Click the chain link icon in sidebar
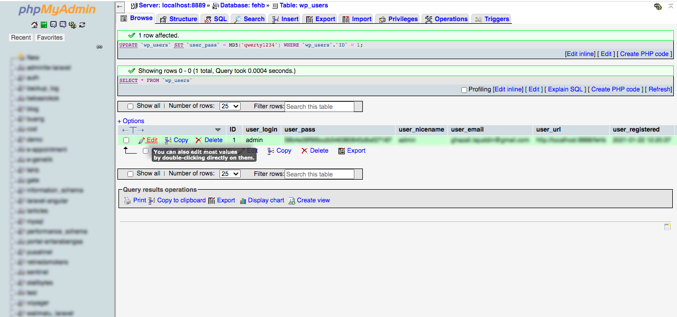Viewport: 677px width, 317px height. point(99,47)
